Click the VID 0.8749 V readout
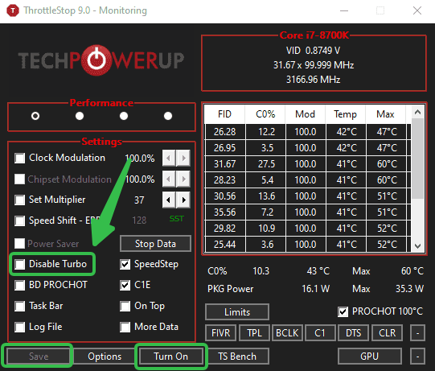Image resolution: width=435 pixels, height=371 pixels. click(314, 51)
